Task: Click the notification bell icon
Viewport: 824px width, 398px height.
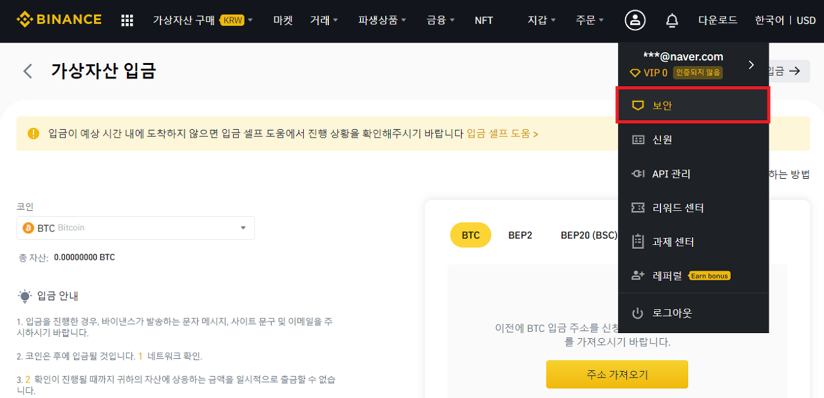Action: (x=671, y=20)
